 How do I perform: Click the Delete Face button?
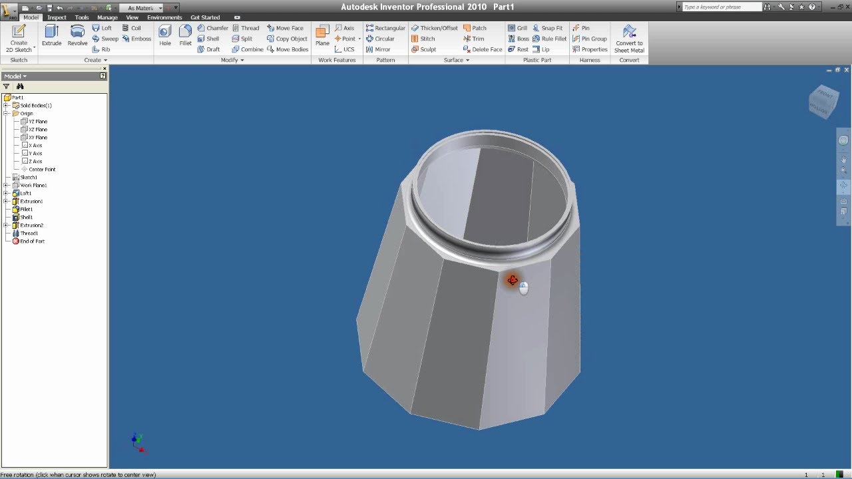point(483,49)
